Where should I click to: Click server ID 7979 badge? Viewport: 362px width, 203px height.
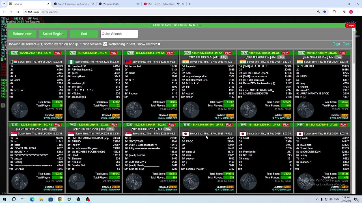(131, 53)
